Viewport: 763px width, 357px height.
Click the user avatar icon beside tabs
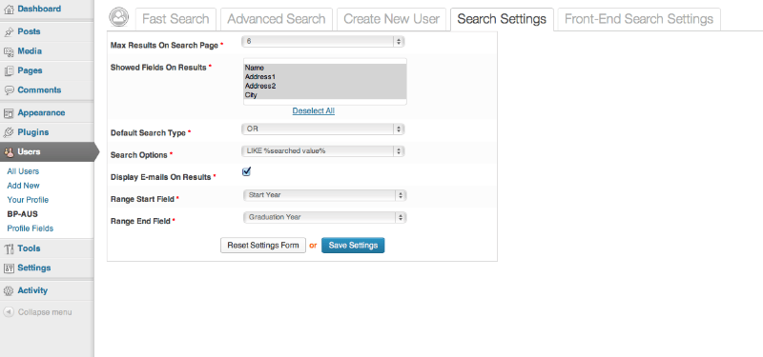pyautogui.click(x=119, y=17)
